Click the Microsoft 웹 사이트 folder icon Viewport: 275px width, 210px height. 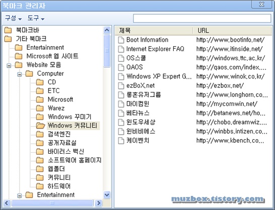(x=19, y=56)
